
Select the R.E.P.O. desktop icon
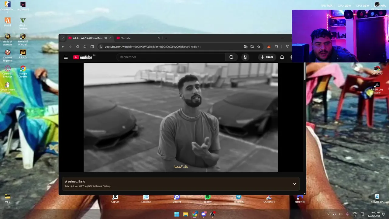pos(23,54)
